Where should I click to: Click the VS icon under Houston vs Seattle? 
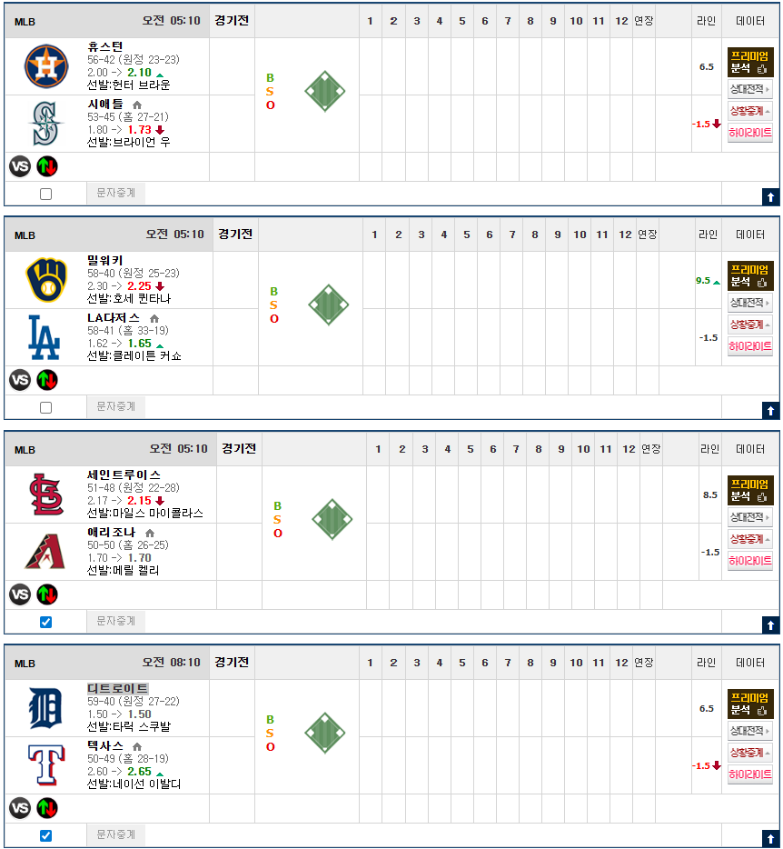tap(20, 166)
